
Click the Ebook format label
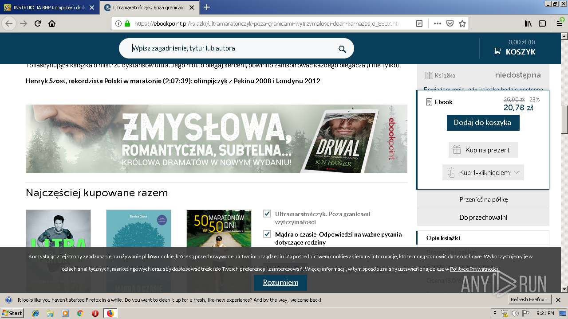[444, 102]
